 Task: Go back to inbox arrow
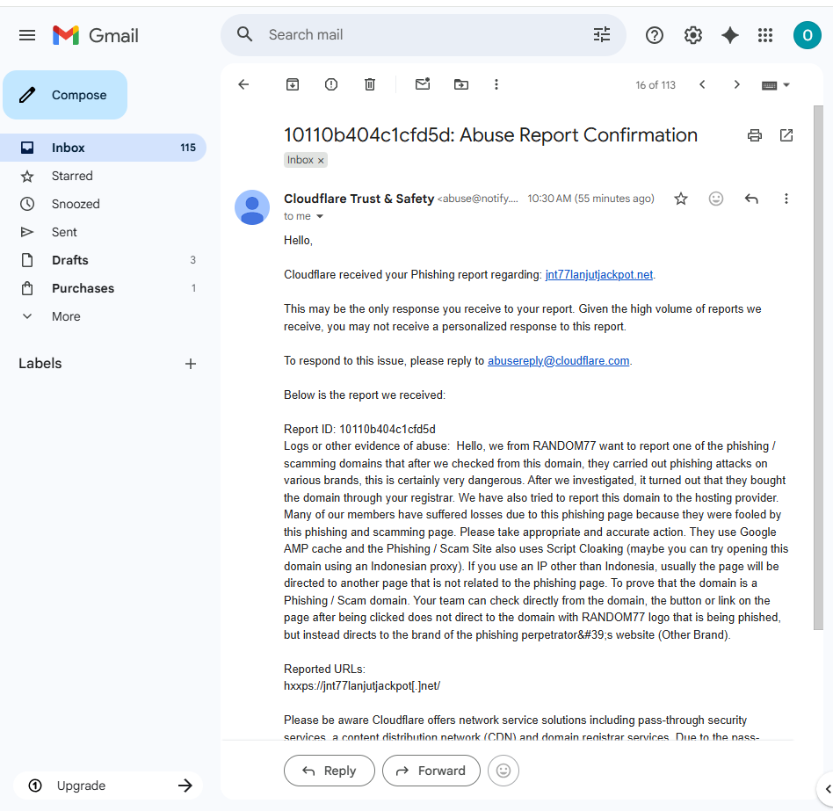tap(243, 84)
